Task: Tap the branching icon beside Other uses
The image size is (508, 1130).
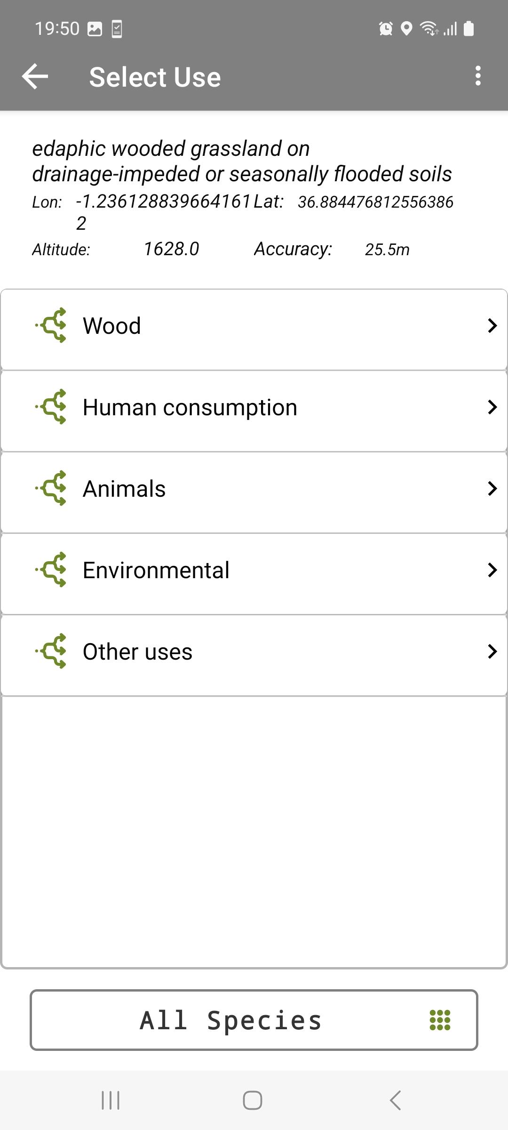Action: 51,651
